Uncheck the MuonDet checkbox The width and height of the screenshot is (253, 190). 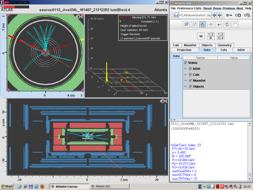(191, 81)
